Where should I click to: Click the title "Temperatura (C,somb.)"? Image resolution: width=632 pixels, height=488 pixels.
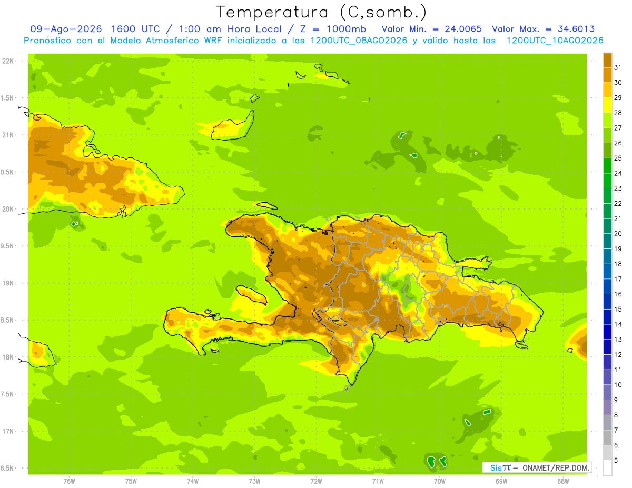[322, 13]
